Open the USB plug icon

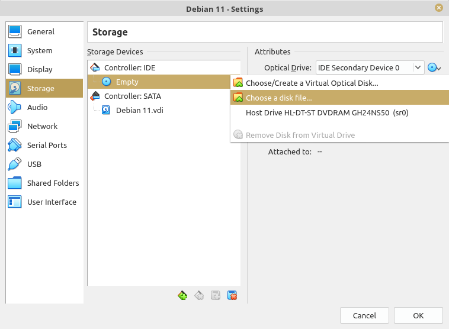[15, 164]
